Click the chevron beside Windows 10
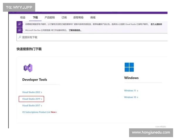176x140 pixels. click(138, 97)
